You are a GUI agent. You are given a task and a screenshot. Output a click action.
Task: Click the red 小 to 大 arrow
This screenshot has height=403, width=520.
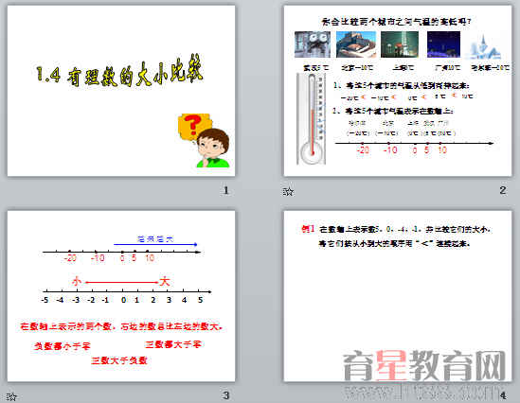click(122, 282)
